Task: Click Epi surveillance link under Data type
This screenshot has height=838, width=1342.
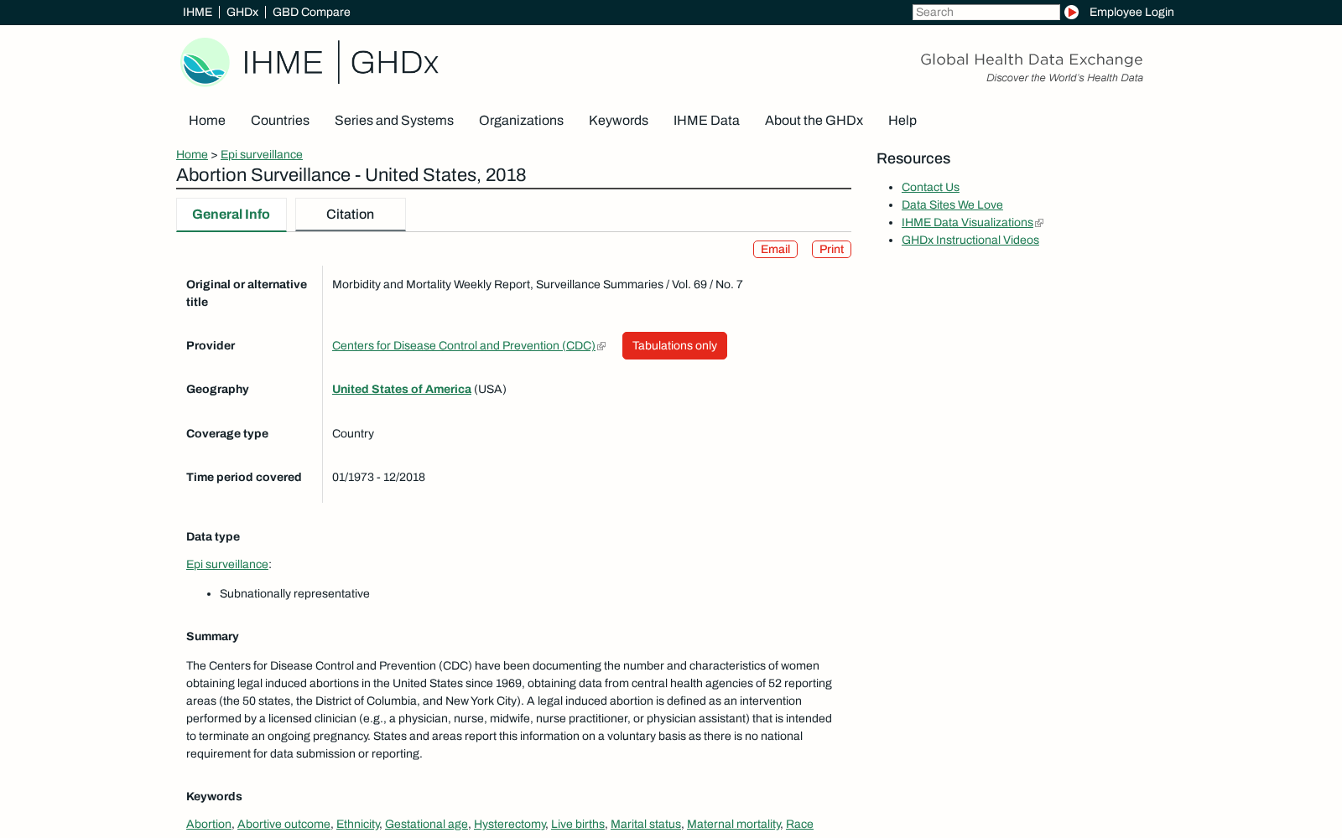Action: (x=227, y=565)
